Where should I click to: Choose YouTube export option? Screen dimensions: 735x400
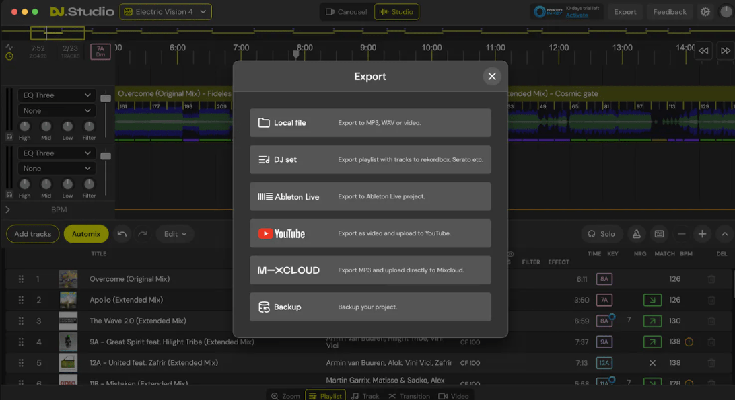[x=370, y=233]
